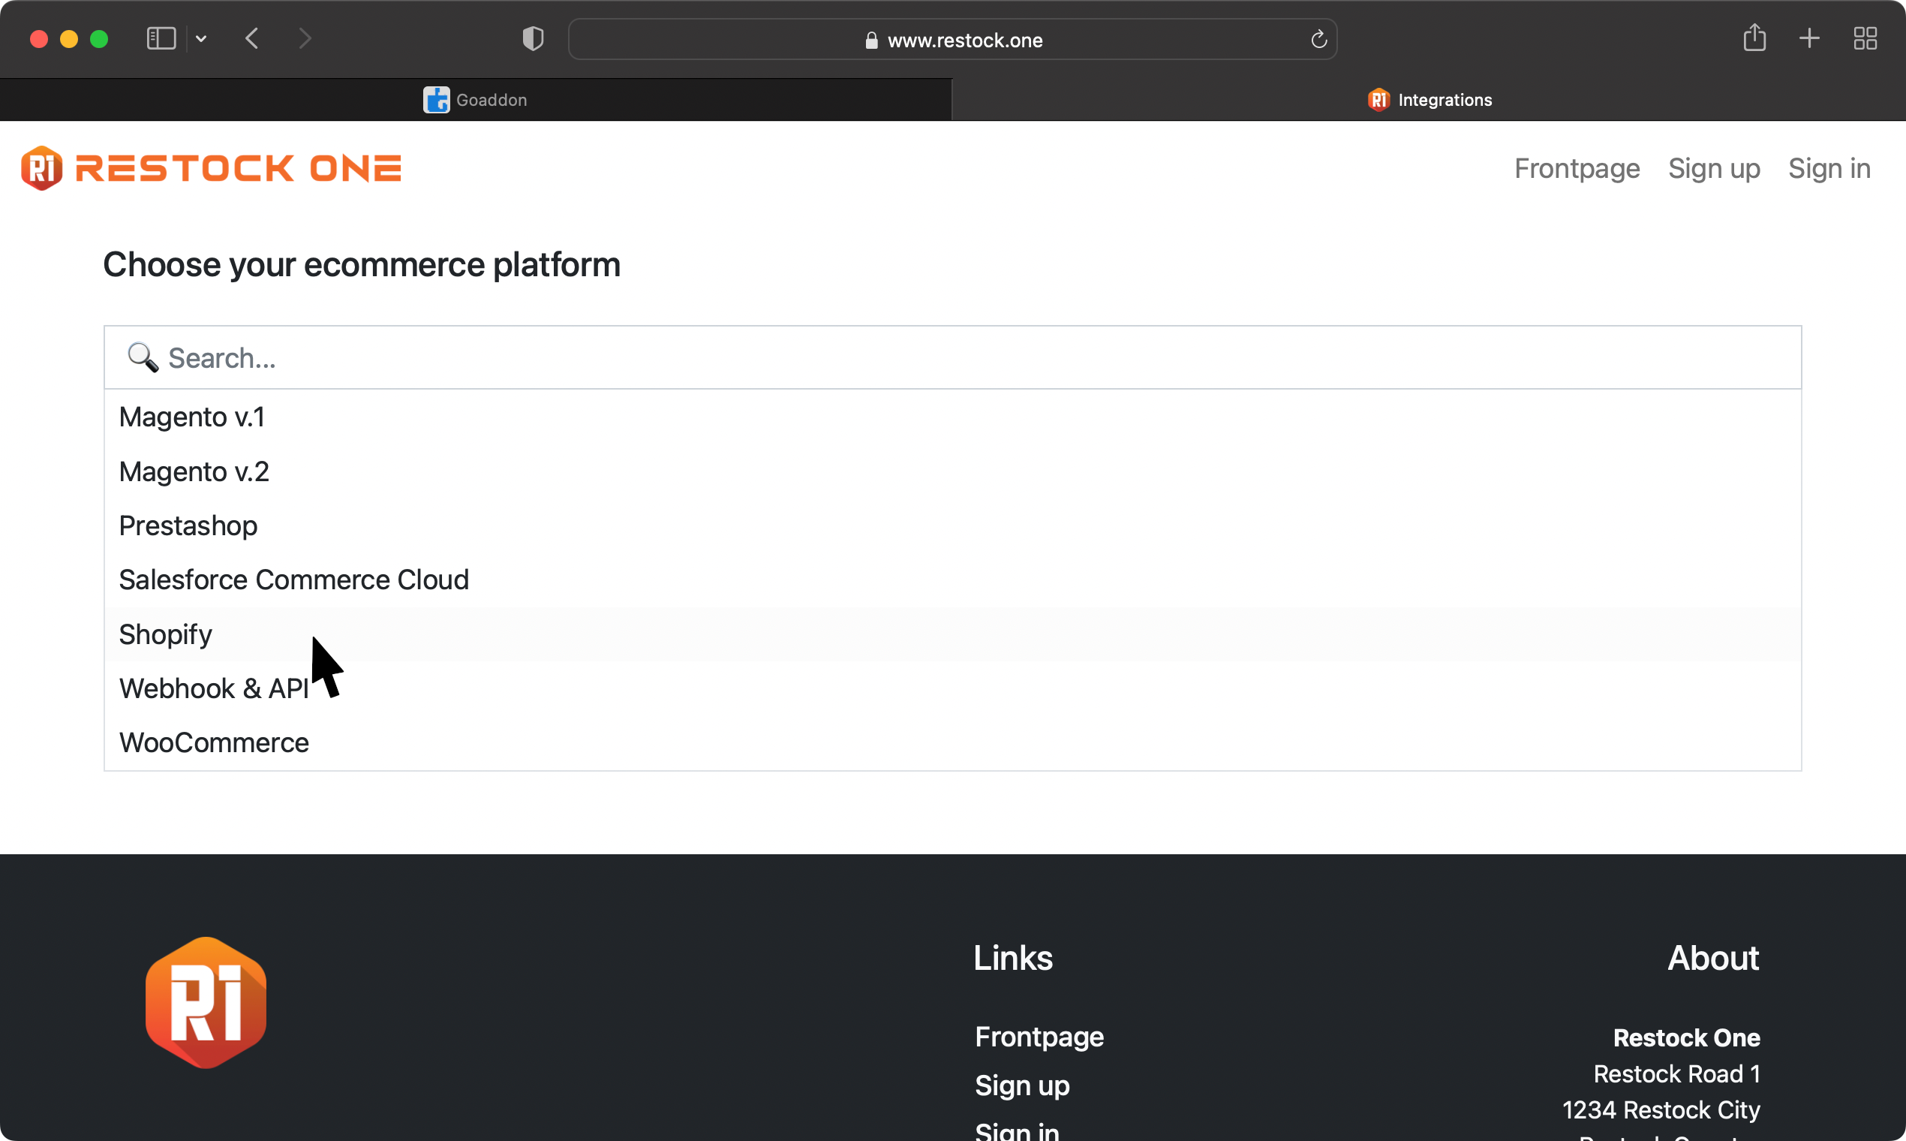Focus the platform Search field
This screenshot has height=1141, width=1906.
[951, 357]
